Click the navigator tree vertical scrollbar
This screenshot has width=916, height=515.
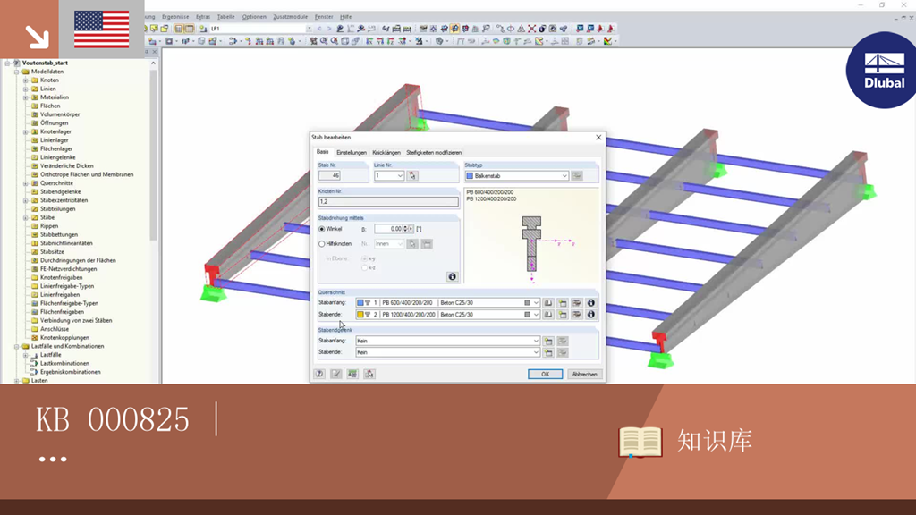click(x=154, y=155)
